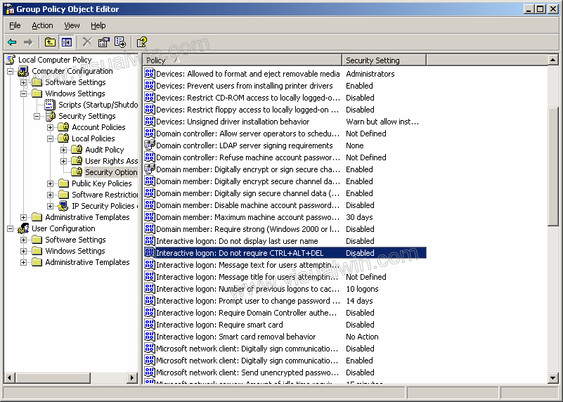Open Help via the toolbar question-mark icon

141,42
